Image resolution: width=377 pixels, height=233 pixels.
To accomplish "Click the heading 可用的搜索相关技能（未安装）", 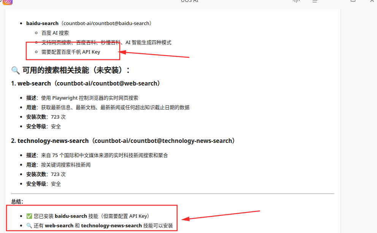I will [76, 70].
